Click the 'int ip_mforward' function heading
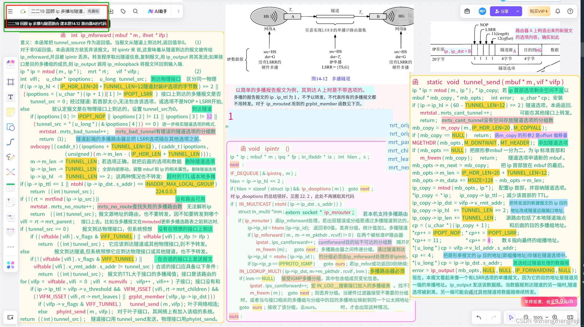Screen dimensions: 584x327 click(119, 35)
